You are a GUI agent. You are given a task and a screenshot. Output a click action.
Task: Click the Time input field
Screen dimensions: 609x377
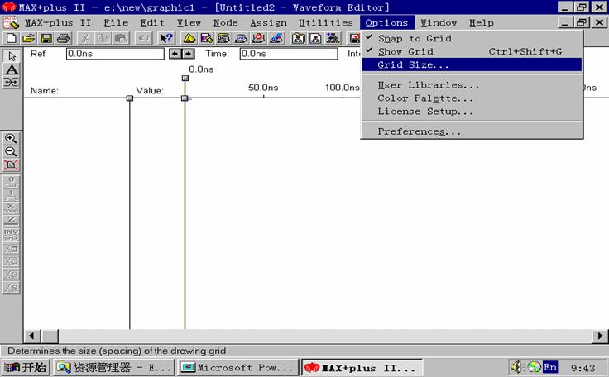(x=289, y=54)
